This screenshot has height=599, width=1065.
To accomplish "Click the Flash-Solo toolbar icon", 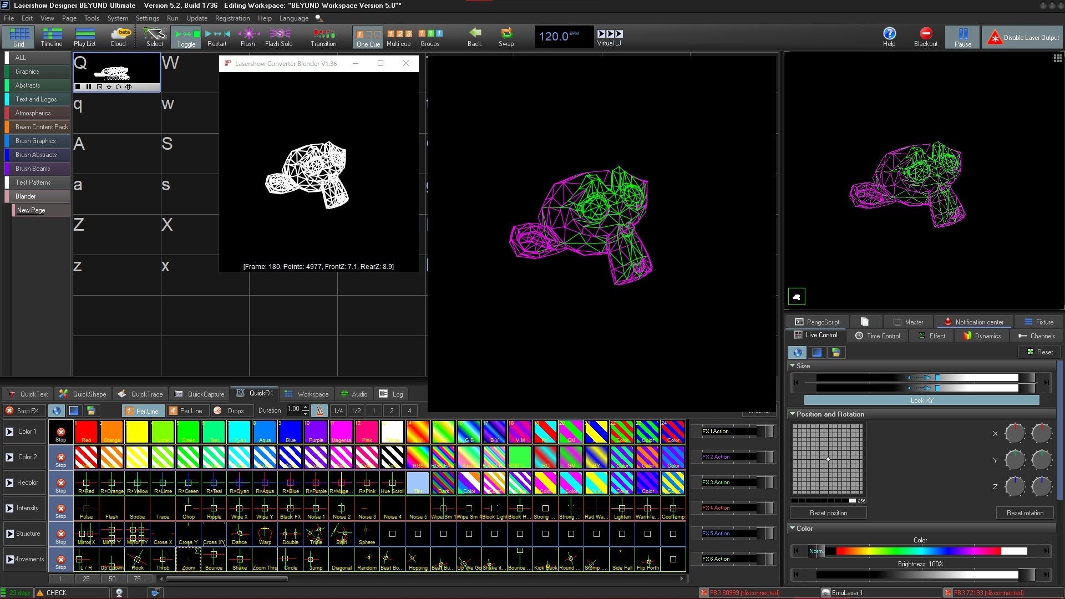I will [278, 37].
